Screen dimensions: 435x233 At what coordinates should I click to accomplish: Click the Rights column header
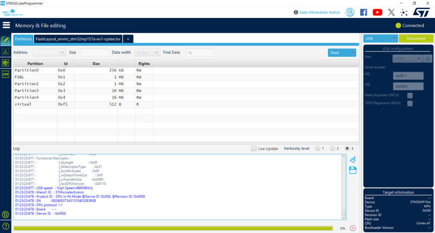tap(144, 64)
